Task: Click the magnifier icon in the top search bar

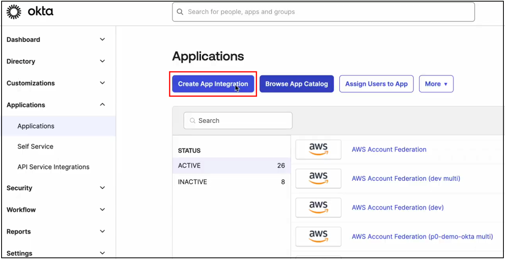Action: pyautogui.click(x=180, y=12)
